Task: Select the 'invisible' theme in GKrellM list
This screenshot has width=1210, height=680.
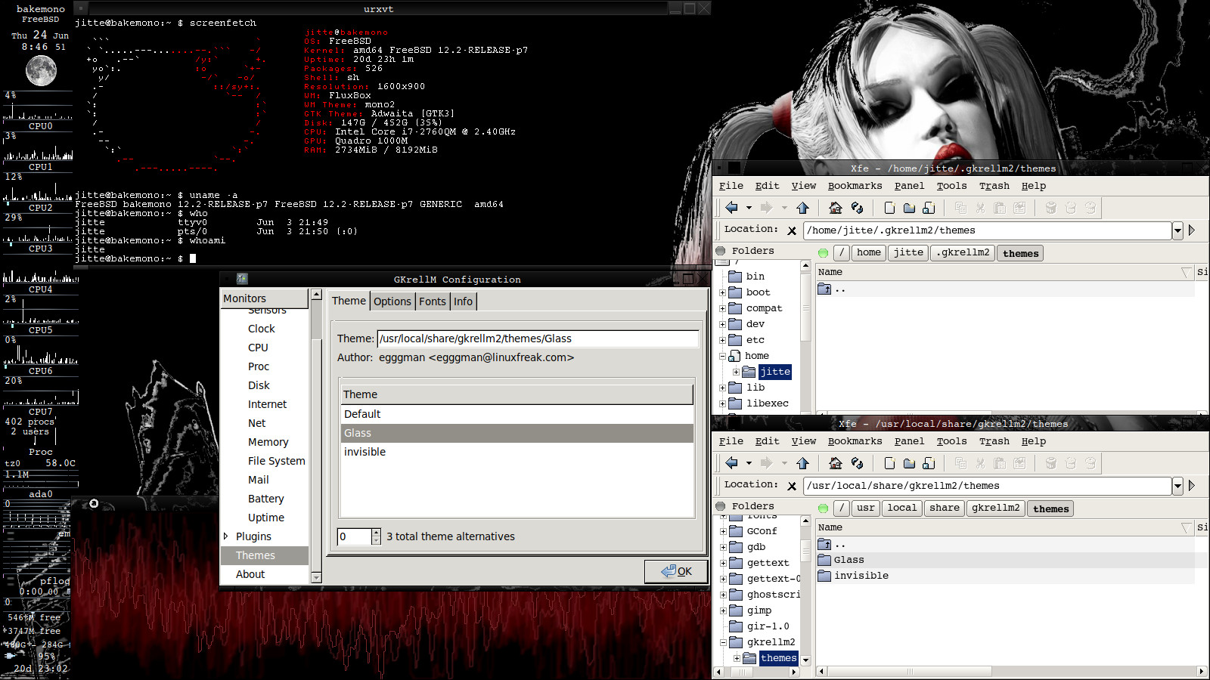Action: pos(517,452)
